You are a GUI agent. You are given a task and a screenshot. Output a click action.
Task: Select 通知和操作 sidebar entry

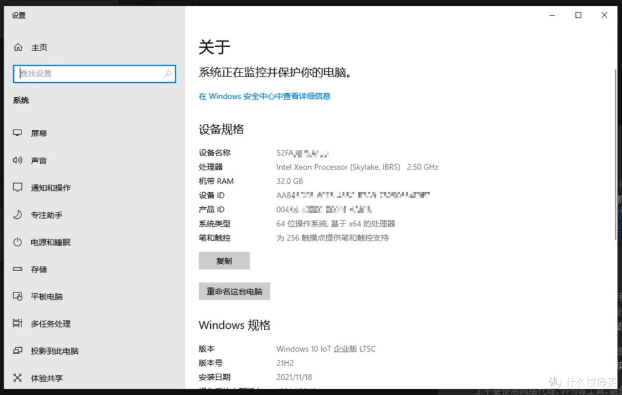point(51,188)
